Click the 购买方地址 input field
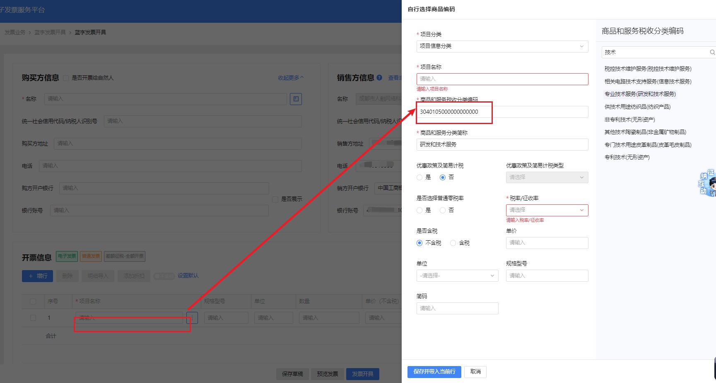716x383 pixels. click(178, 144)
